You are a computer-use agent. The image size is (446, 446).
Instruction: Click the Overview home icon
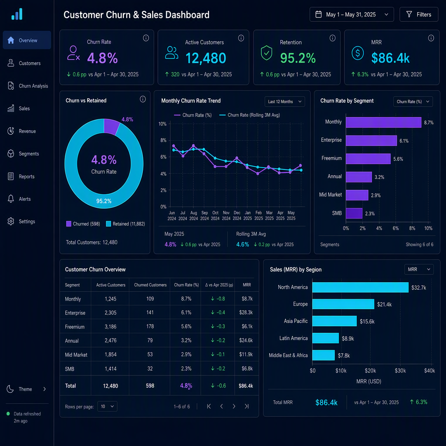point(11,40)
